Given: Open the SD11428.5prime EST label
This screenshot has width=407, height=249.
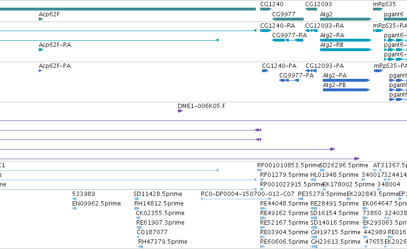Looking at the screenshot, I should pos(157,194).
